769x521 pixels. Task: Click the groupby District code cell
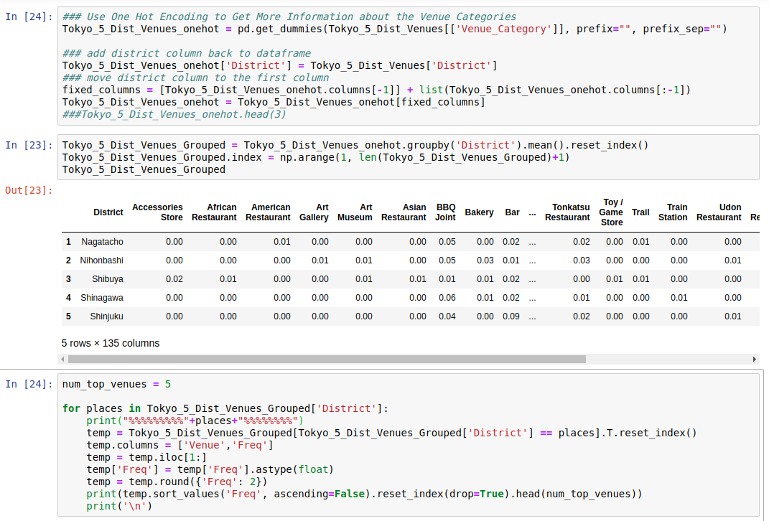pos(408,157)
